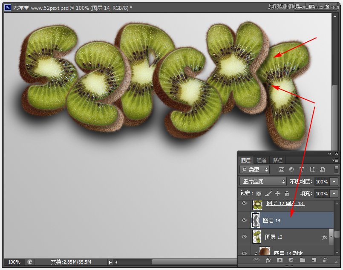Lock all padlock icon
The height and width of the screenshot is (270, 343).
click(287, 193)
